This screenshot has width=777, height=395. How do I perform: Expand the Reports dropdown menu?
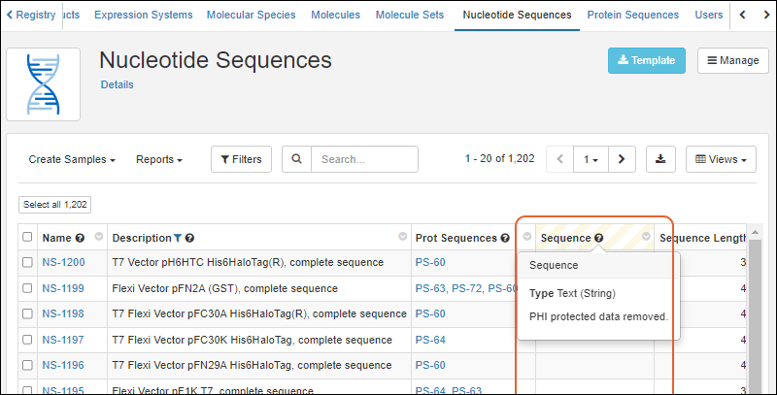(158, 159)
